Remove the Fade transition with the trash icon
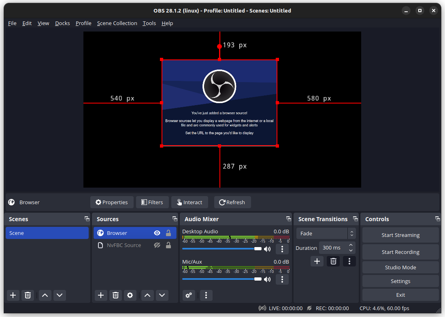Screen dimensions: 445x317 tap(333, 261)
